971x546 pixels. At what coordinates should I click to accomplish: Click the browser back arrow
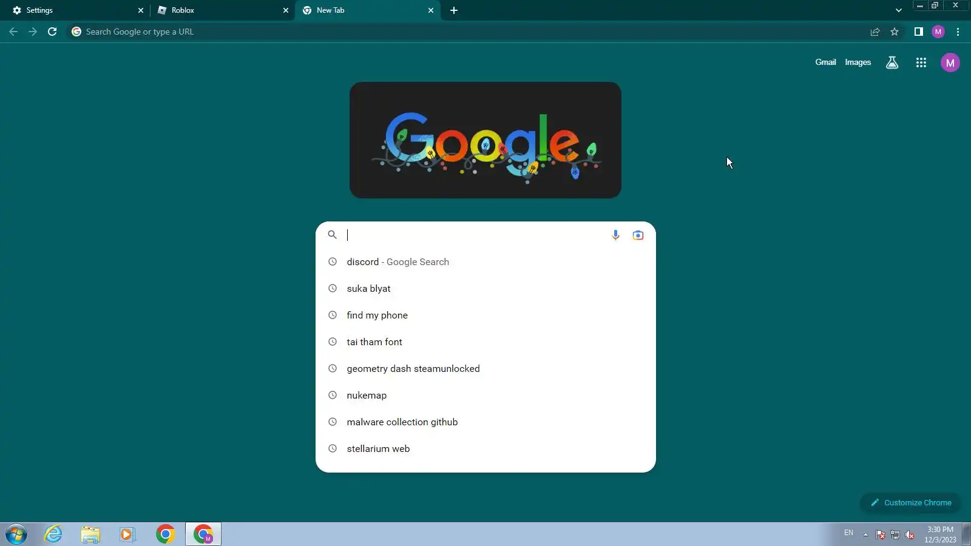pyautogui.click(x=13, y=32)
